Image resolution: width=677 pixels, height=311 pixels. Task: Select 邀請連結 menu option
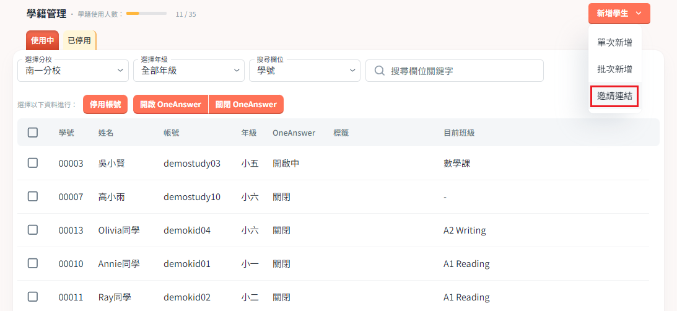click(x=615, y=96)
